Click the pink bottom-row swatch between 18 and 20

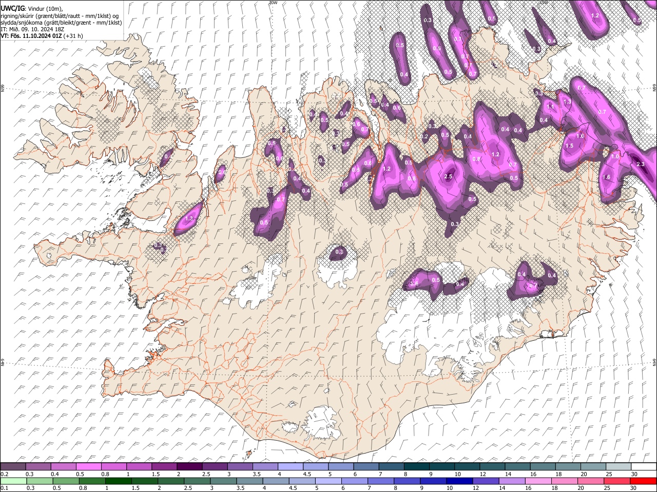[x=568, y=481]
